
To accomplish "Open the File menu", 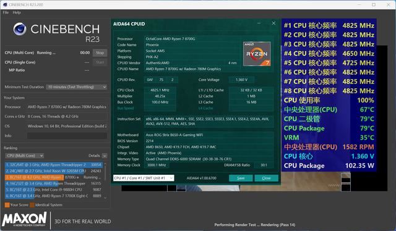I will pos(6,12).
